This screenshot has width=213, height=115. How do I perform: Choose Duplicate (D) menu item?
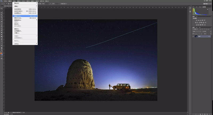point(25,29)
